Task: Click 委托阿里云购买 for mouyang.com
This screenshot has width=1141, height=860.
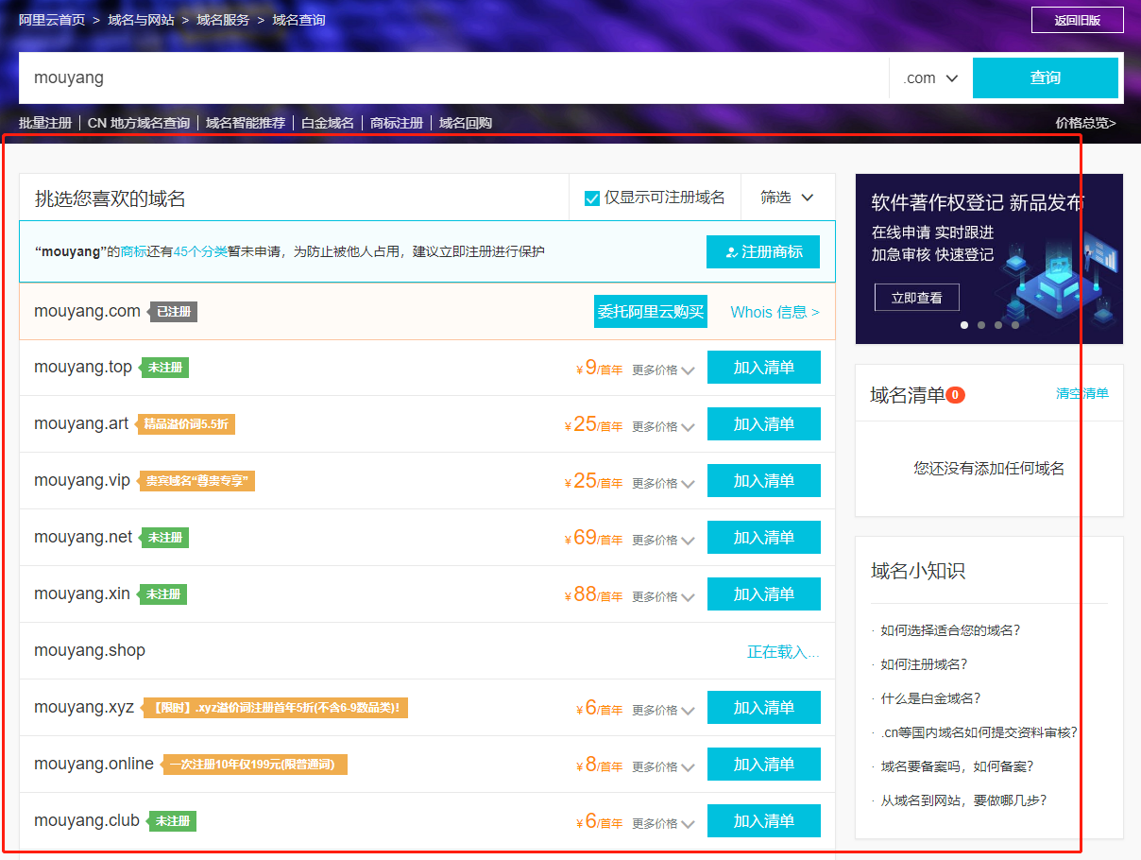Action: click(x=650, y=311)
